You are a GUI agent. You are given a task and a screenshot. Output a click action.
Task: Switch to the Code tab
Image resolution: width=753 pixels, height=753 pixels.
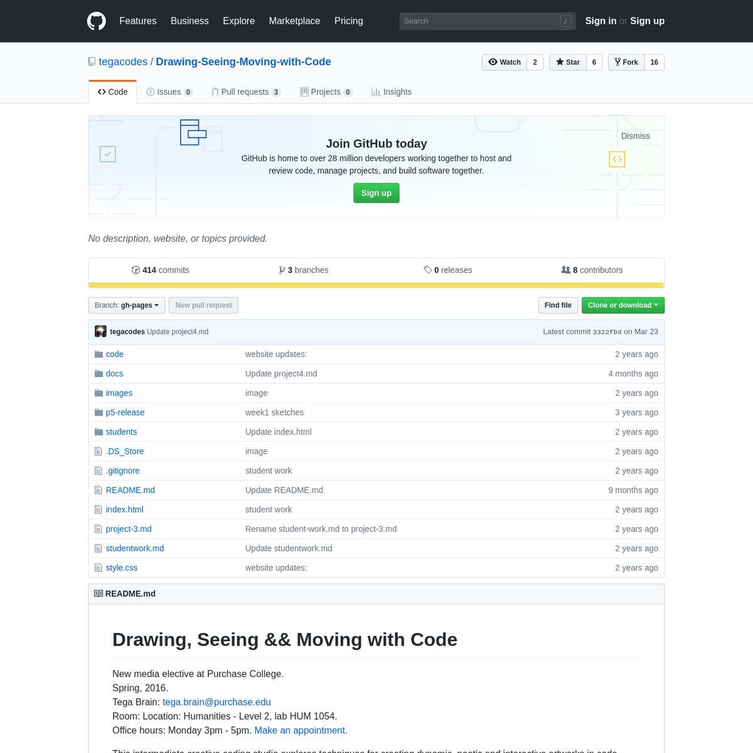click(113, 92)
